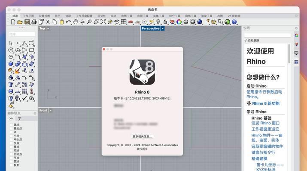Enable the 中点 object snap checkbox
This screenshot has width=307, height=171.
[x=11, y=136]
